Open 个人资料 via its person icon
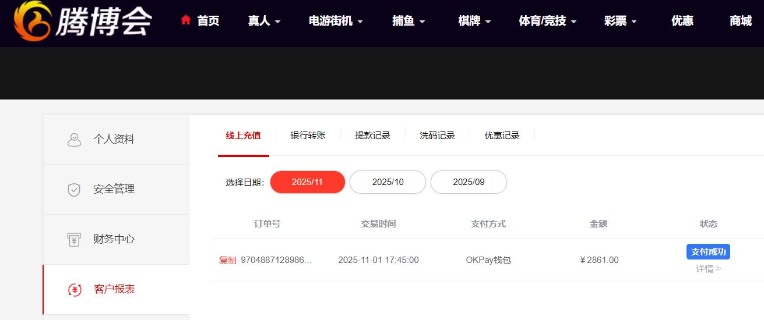The image size is (764, 320). [x=74, y=140]
